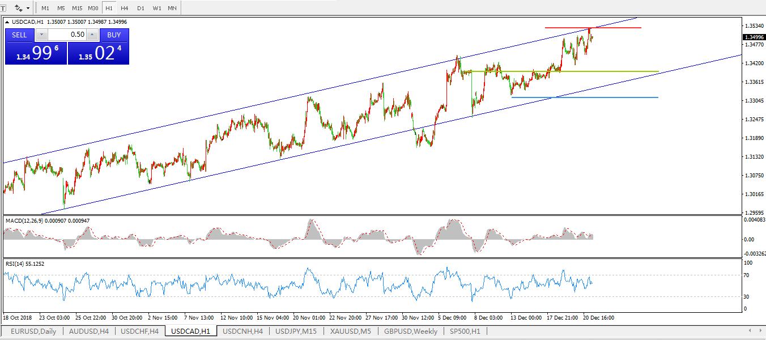
Task: Select the H4 timeframe button
Action: pos(125,8)
